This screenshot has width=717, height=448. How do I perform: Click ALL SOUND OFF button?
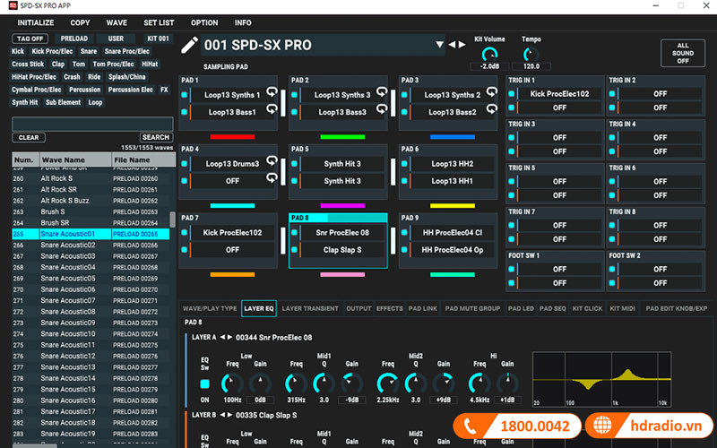coord(683,53)
